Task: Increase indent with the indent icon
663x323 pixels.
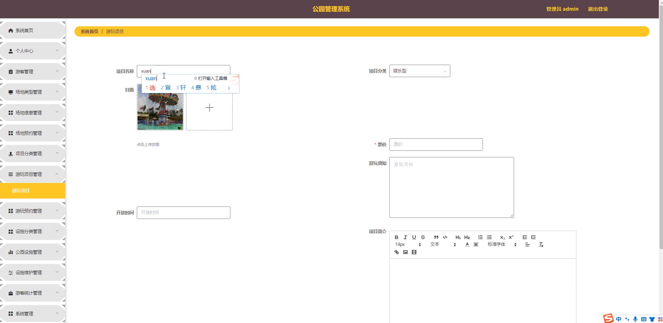Action: (x=533, y=237)
